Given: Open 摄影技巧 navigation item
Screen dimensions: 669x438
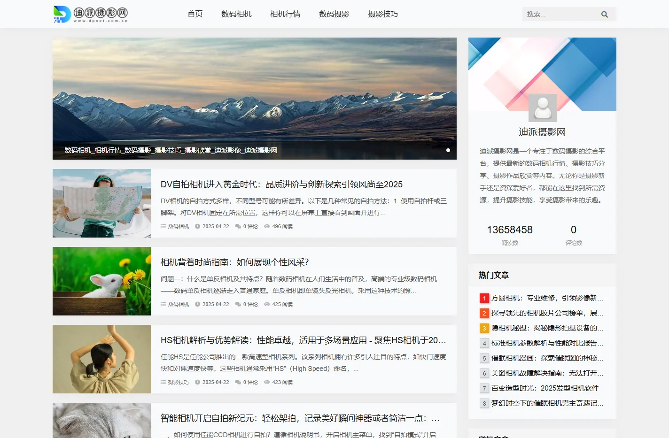Looking at the screenshot, I should 383,14.
